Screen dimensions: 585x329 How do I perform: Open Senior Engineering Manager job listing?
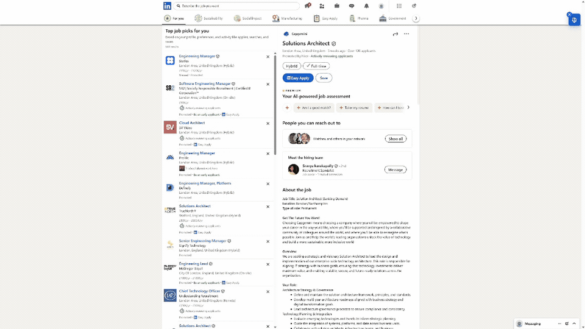(202, 241)
